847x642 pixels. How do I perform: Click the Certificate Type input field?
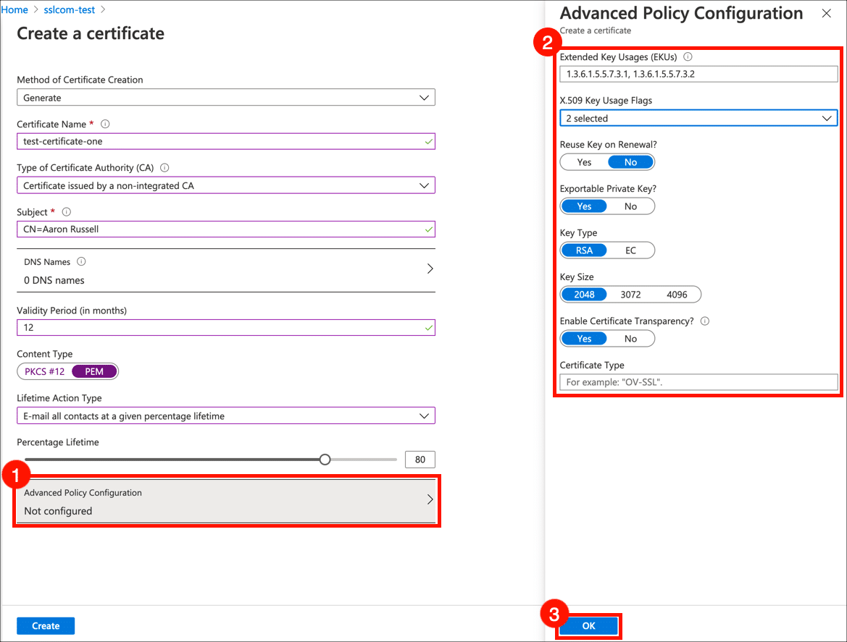(698, 382)
